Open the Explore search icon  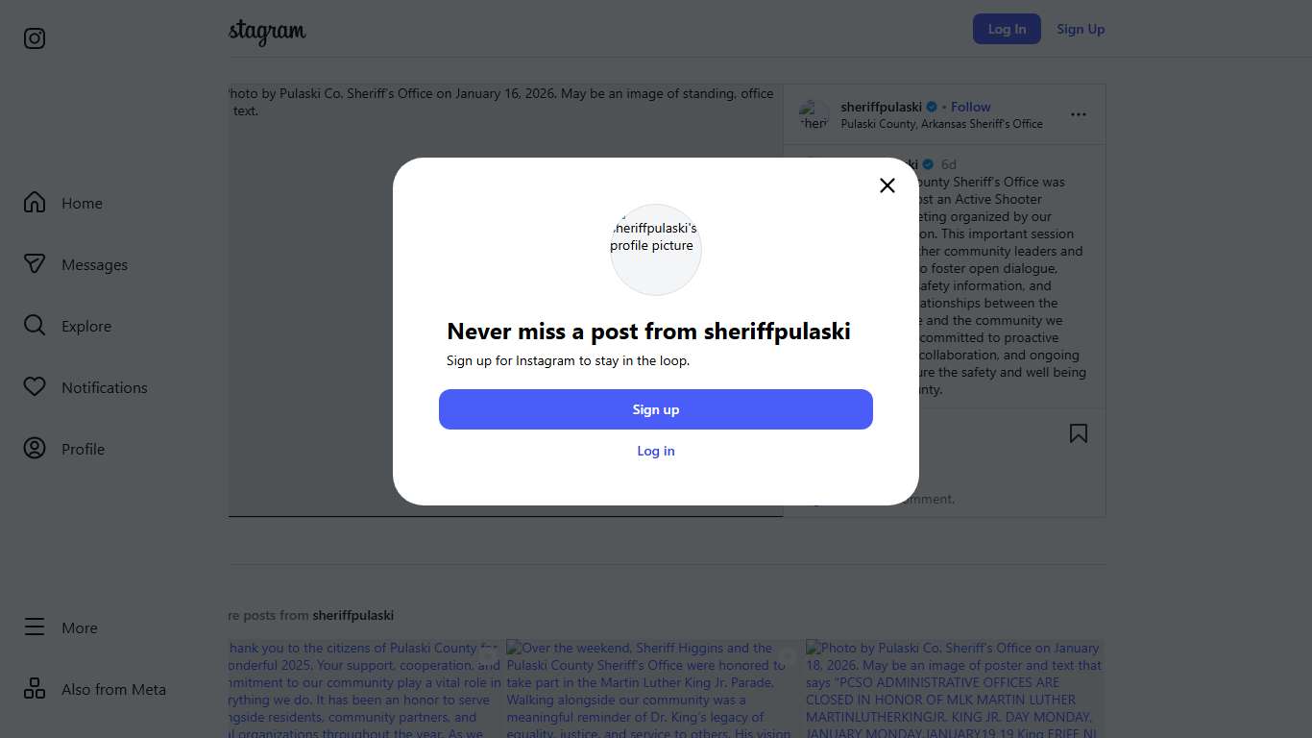click(x=35, y=326)
